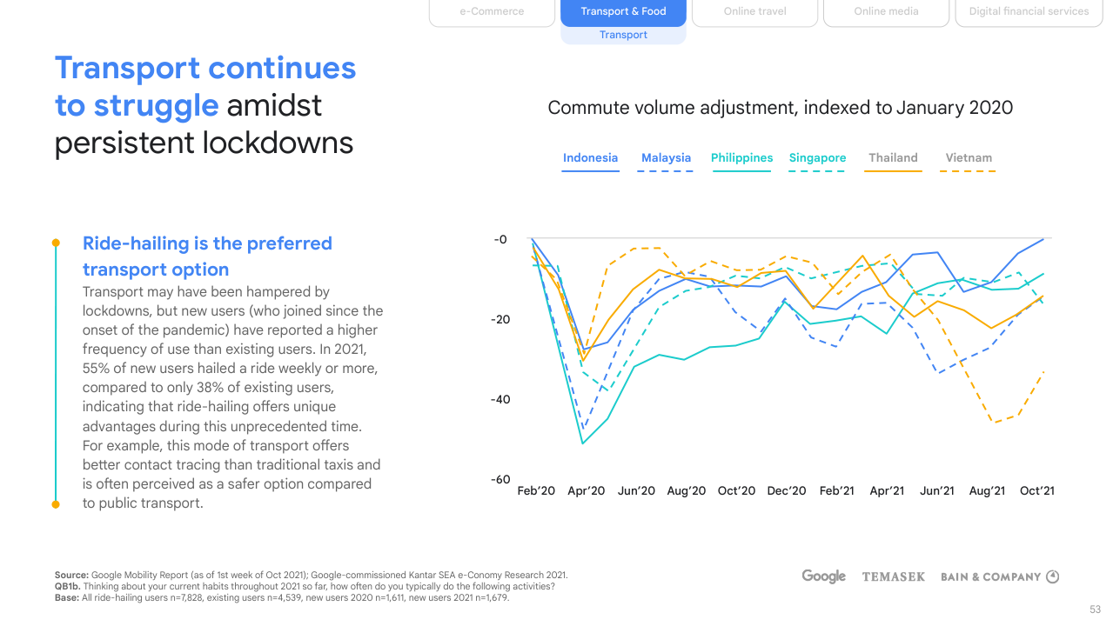Click the Apr'20 label on the chart axis
Screen dimensions: 1113x626
(586, 491)
